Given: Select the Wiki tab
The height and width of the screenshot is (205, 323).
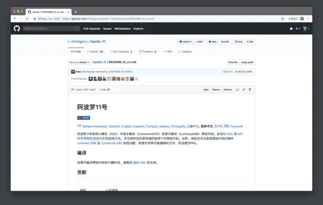Looking at the screenshot, I should (168, 51).
